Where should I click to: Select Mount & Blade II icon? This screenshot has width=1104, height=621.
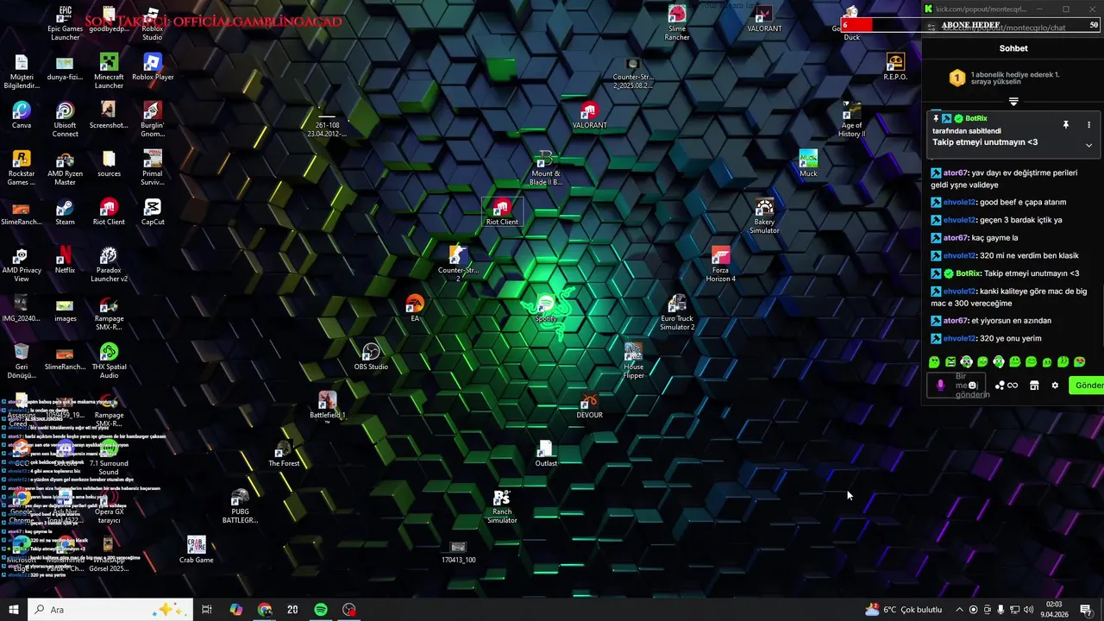pos(545,168)
